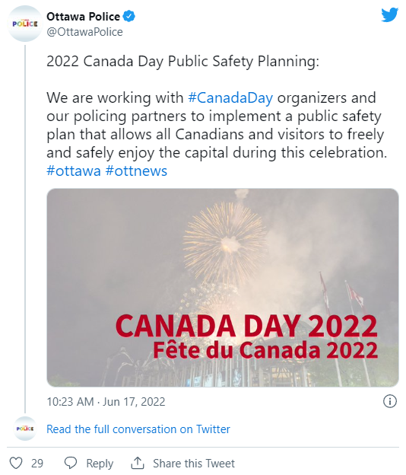Click the 29 likes count
This screenshot has height=475, width=406.
click(37, 464)
